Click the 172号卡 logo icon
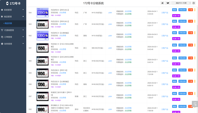198x113 pixels. pos(7,3)
